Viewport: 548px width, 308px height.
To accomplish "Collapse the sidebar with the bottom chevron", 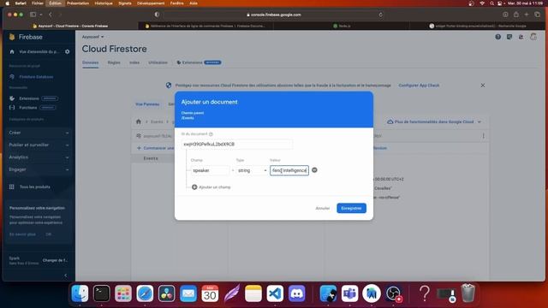I will pyautogui.click(x=66, y=275).
